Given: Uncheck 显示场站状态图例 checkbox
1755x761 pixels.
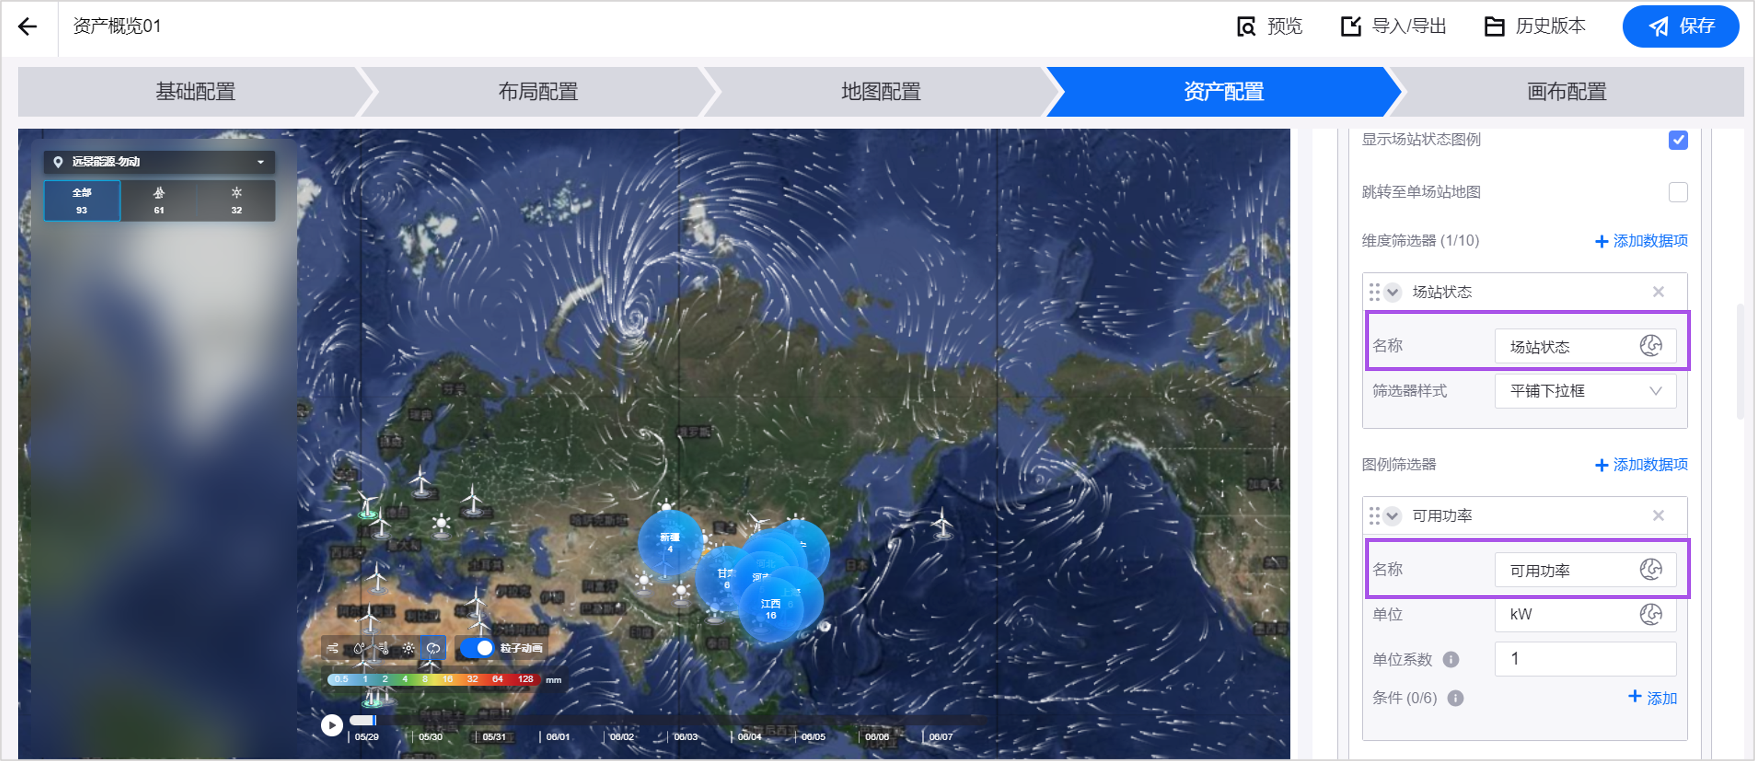Looking at the screenshot, I should pyautogui.click(x=1677, y=140).
